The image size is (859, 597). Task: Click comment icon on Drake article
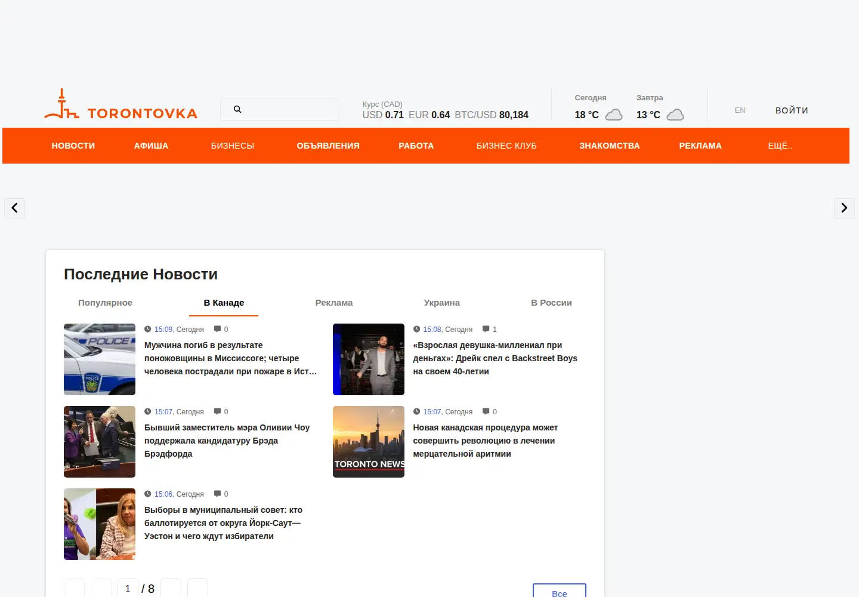[x=486, y=330]
